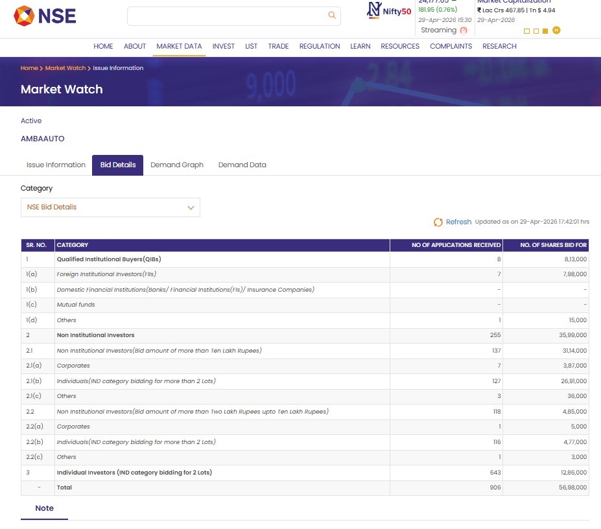The height and width of the screenshot is (529, 601).
Task: Click the 8,13,000 shares value
Action: click(x=575, y=259)
